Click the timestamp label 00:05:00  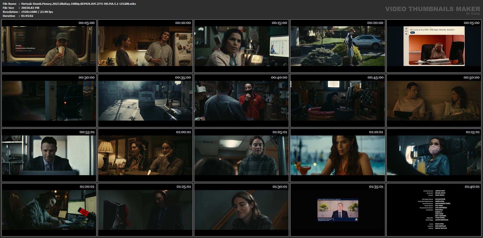coord(86,23)
